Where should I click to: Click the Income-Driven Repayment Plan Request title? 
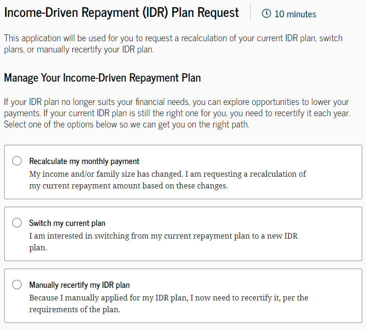click(x=122, y=13)
